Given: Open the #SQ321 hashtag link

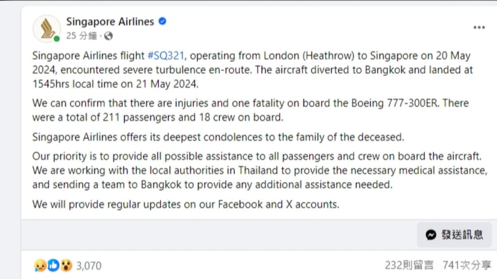Looking at the screenshot, I should [166, 56].
